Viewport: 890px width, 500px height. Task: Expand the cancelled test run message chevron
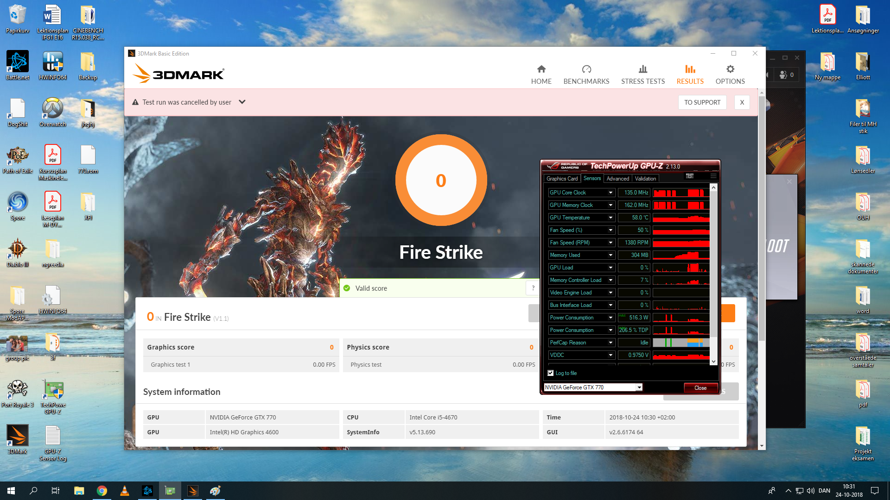click(x=242, y=102)
